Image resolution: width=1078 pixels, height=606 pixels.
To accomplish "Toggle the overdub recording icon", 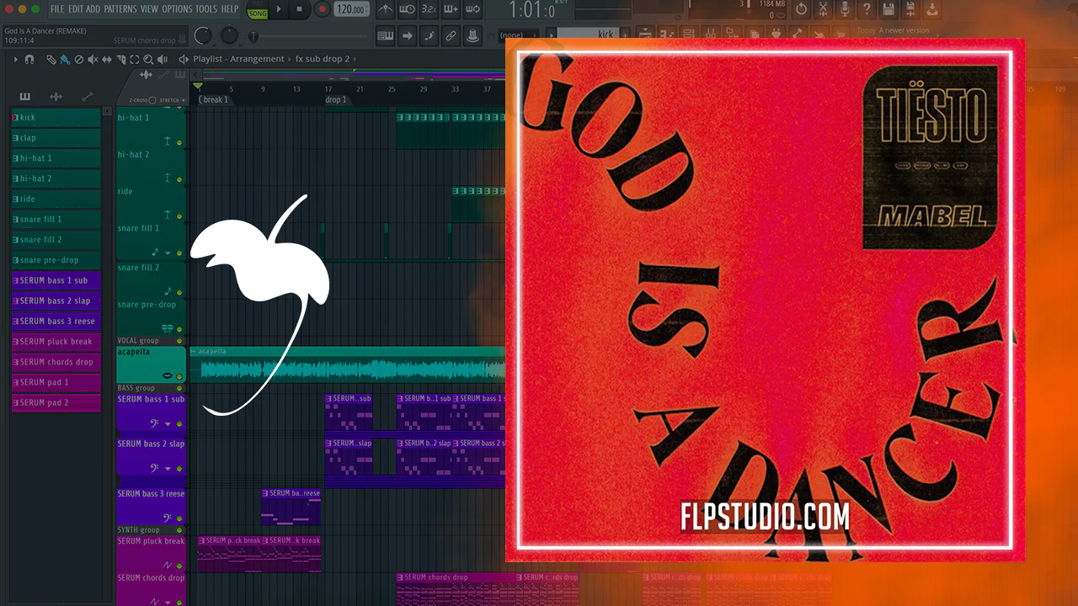I will point(451,10).
